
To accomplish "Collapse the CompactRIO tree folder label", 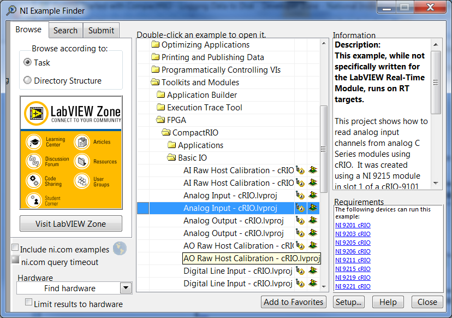I will pos(195,132).
